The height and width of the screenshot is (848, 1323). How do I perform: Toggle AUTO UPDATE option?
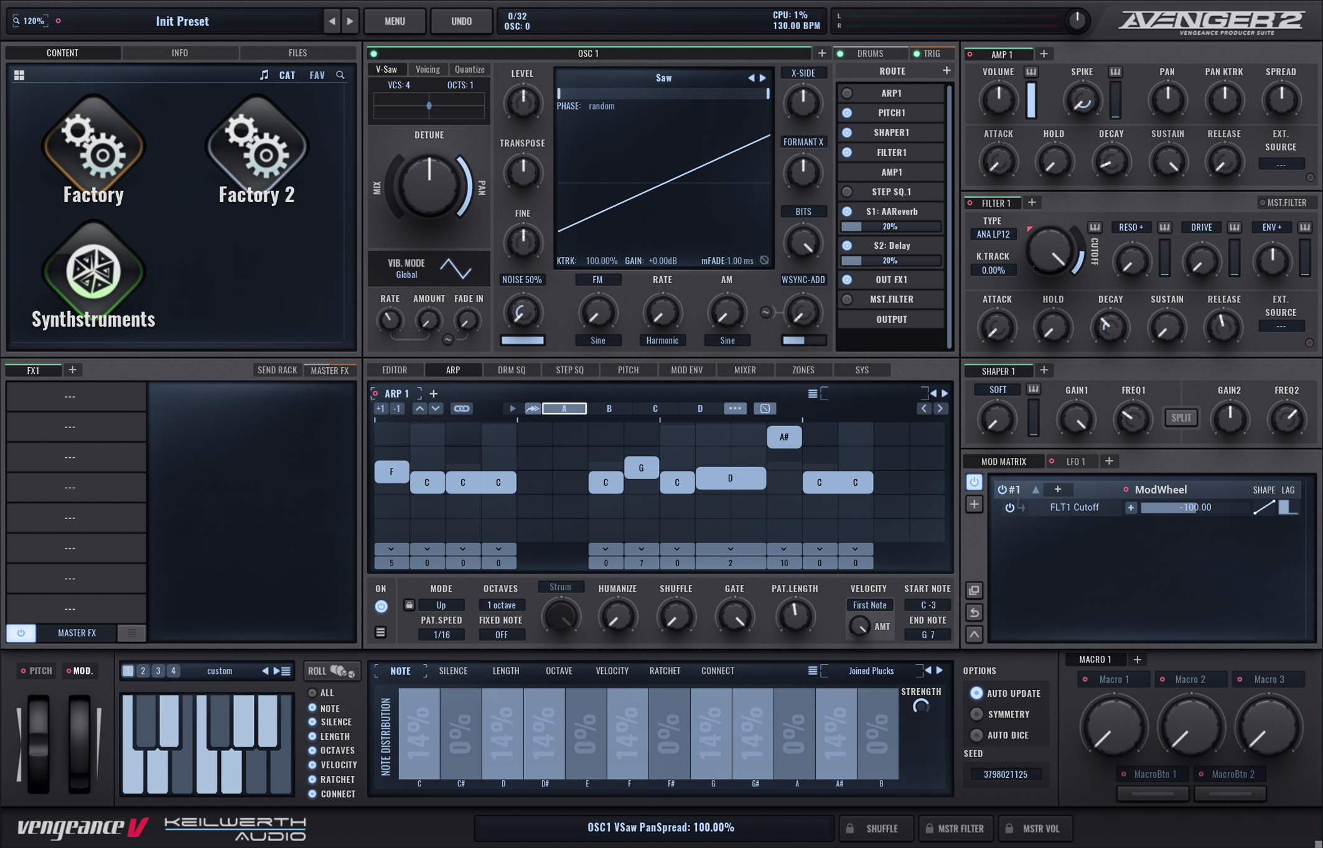click(x=976, y=693)
